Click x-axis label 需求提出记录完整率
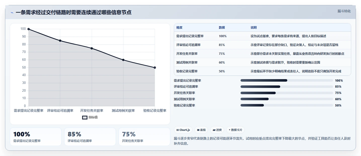The height and width of the screenshot is (156, 361). click(x=28, y=111)
